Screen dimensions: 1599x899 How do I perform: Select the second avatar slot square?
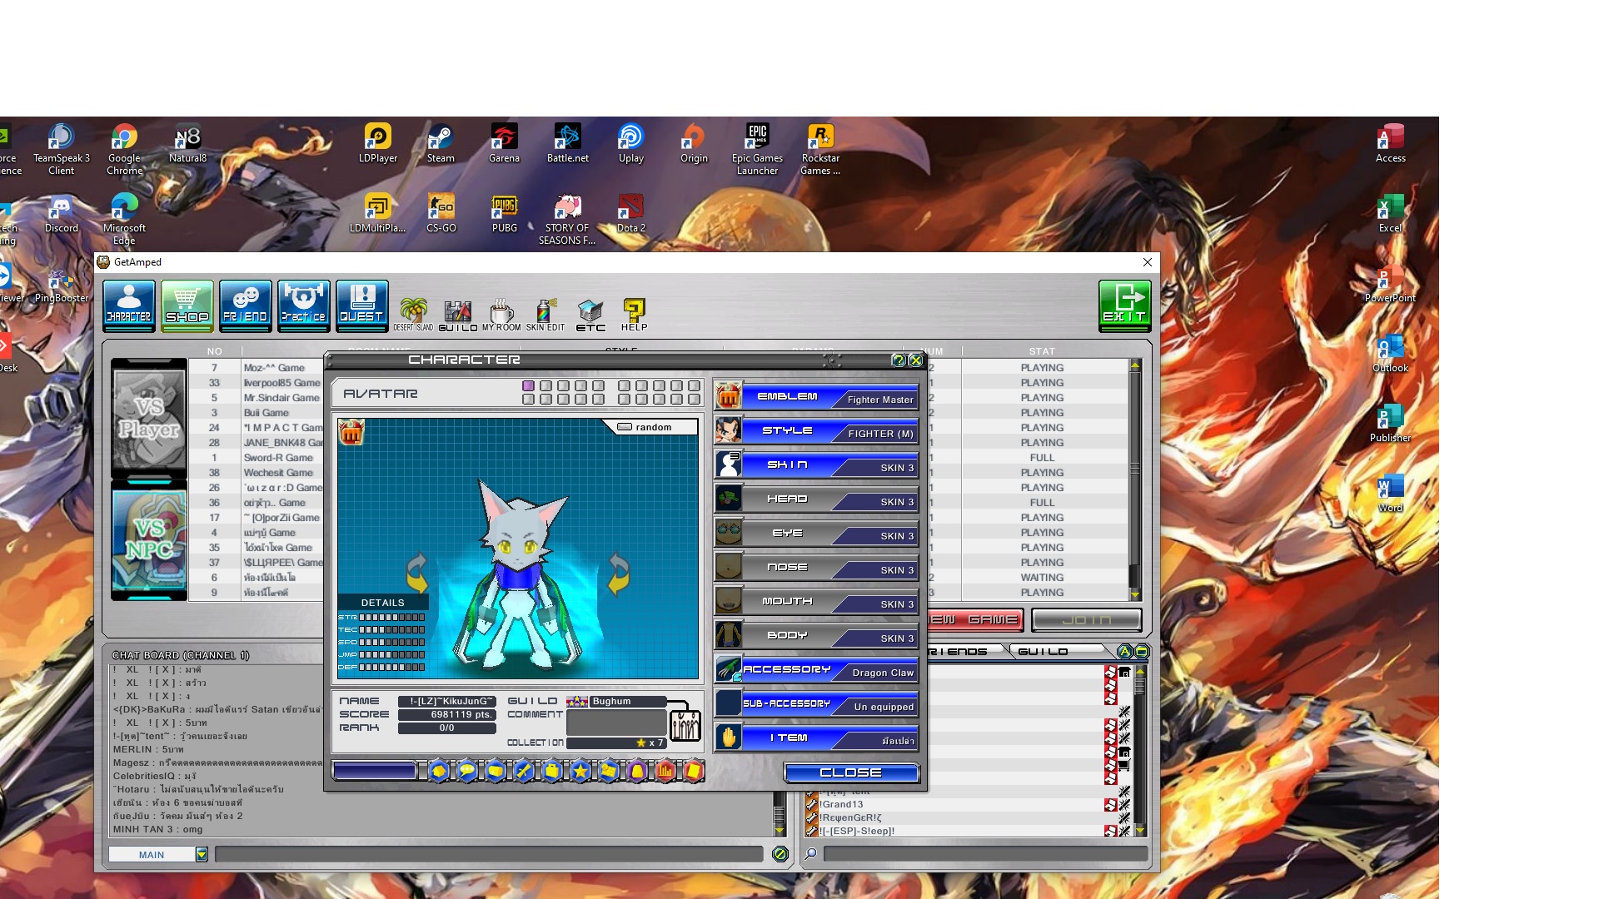(x=545, y=386)
